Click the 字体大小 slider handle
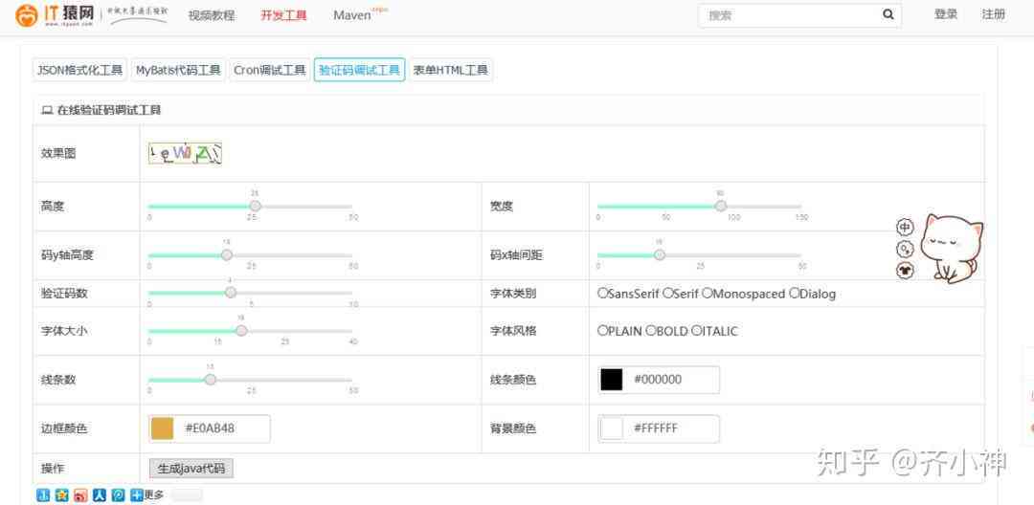Screen dimensions: 1034x505 (241, 331)
